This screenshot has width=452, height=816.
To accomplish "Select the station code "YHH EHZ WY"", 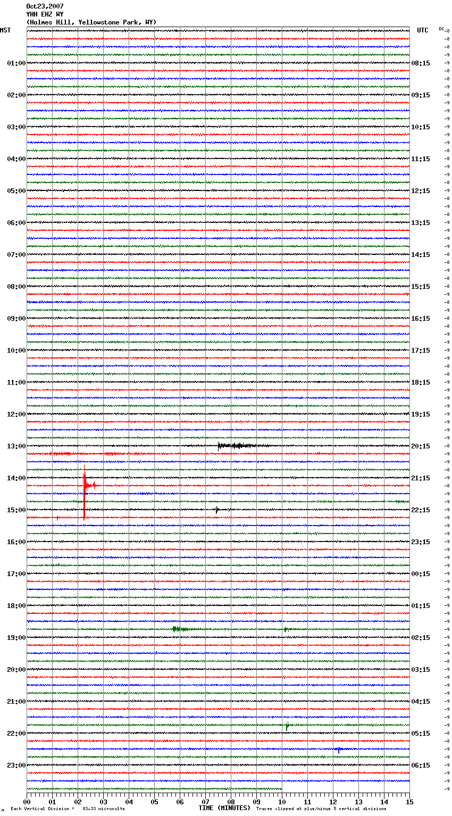I will pyautogui.click(x=45, y=14).
